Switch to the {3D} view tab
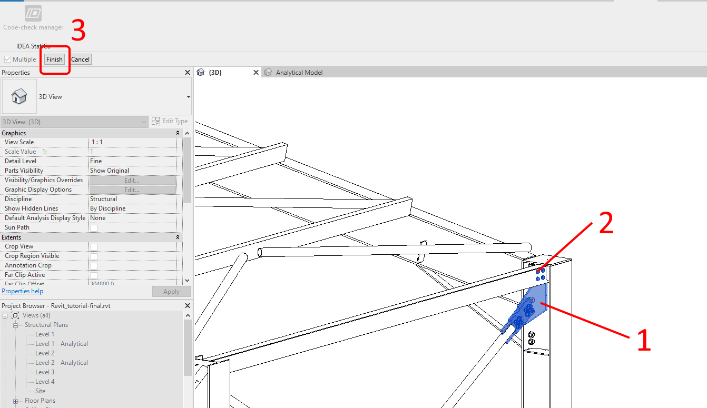This screenshot has width=707, height=408. click(x=228, y=73)
